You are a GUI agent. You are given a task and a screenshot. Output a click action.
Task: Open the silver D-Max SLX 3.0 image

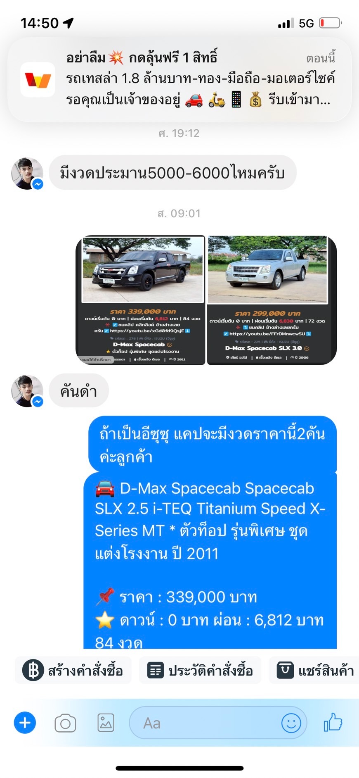[x=272, y=300]
